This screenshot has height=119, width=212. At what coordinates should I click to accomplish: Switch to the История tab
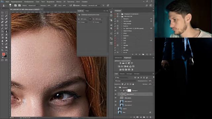[137, 74]
